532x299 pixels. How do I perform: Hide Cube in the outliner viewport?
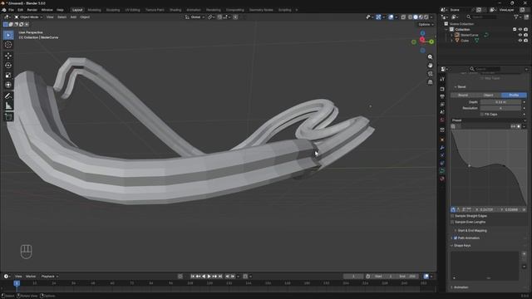(x=520, y=41)
